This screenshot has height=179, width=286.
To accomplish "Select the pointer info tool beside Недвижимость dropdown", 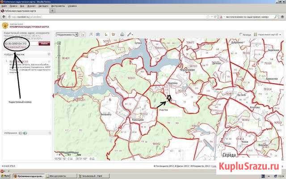I will pyautogui.click(x=83, y=34).
